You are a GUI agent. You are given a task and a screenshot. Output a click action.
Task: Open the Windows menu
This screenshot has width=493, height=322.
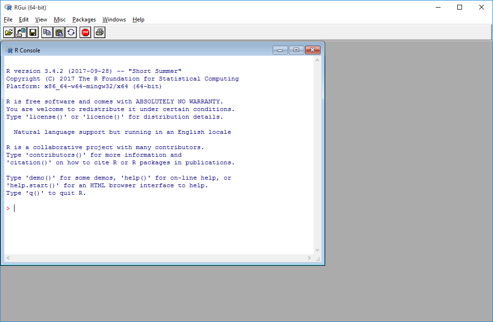click(114, 20)
